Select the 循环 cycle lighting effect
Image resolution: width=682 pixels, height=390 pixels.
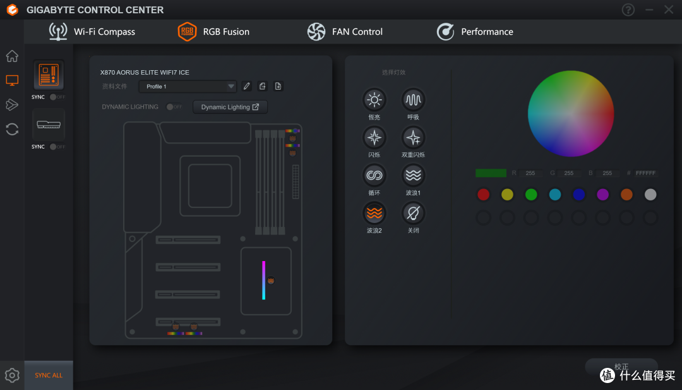pos(374,176)
